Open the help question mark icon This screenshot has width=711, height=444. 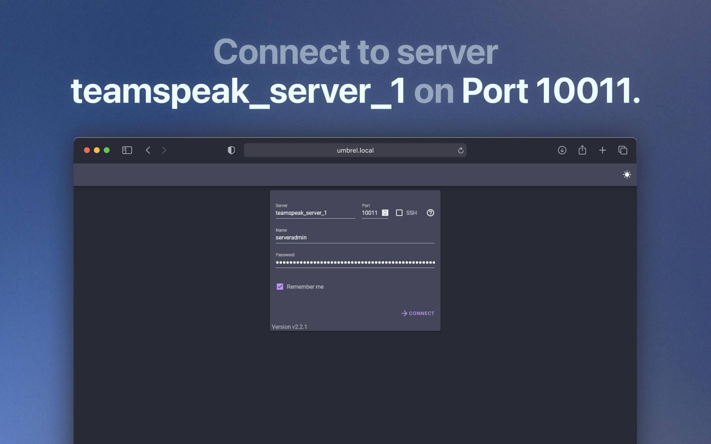tap(430, 213)
